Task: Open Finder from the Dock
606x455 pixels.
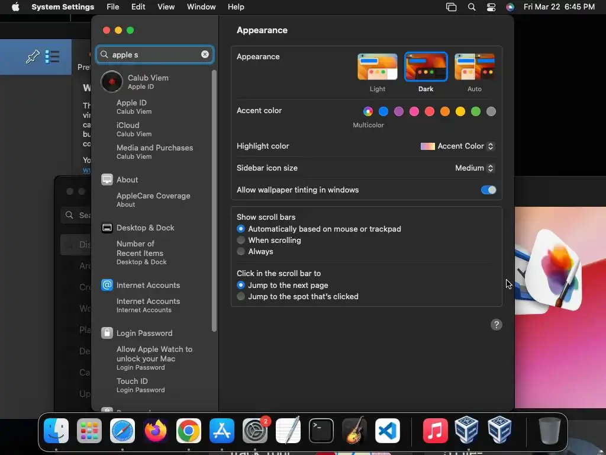Action: [x=56, y=431]
